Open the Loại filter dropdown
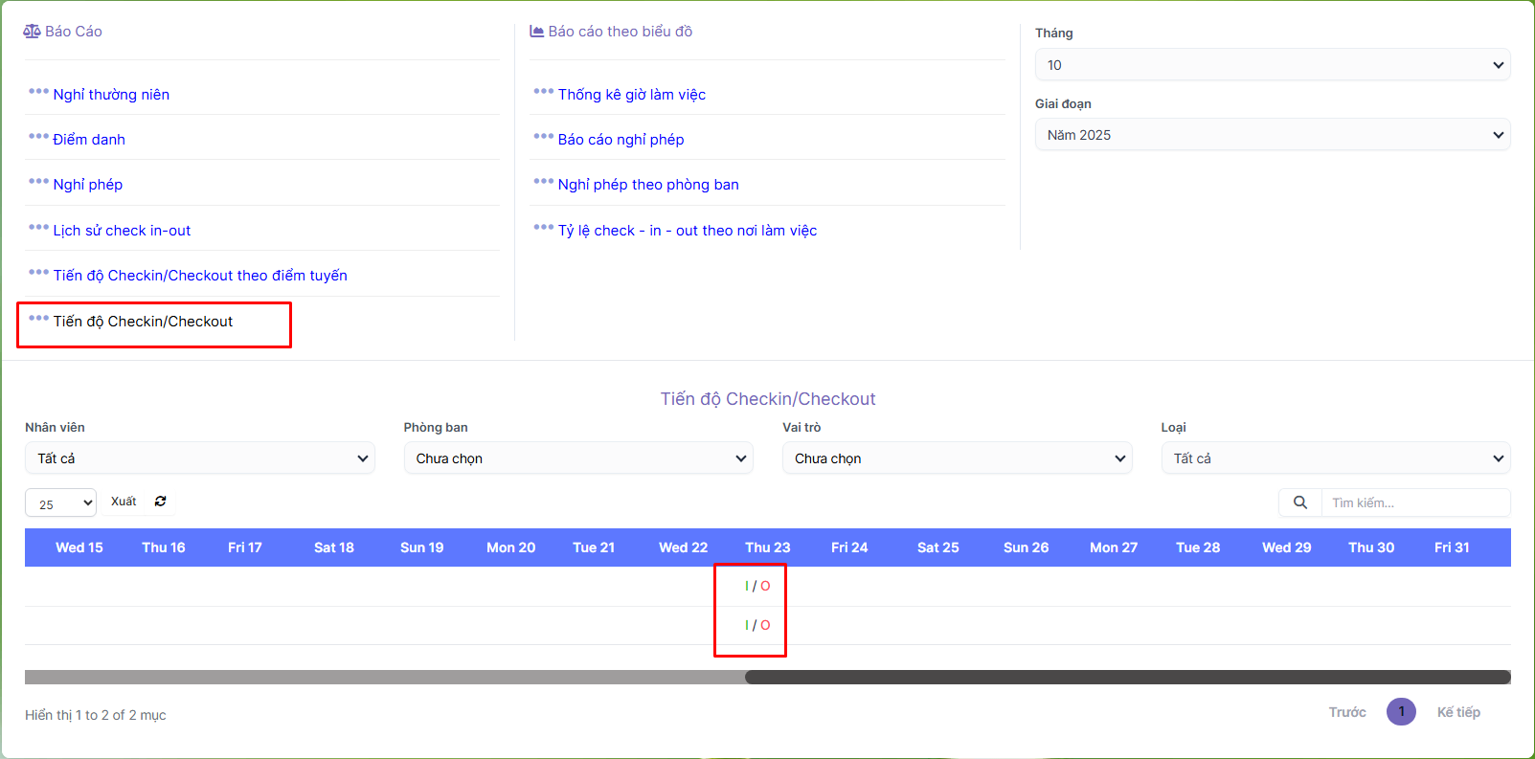 tap(1335, 458)
